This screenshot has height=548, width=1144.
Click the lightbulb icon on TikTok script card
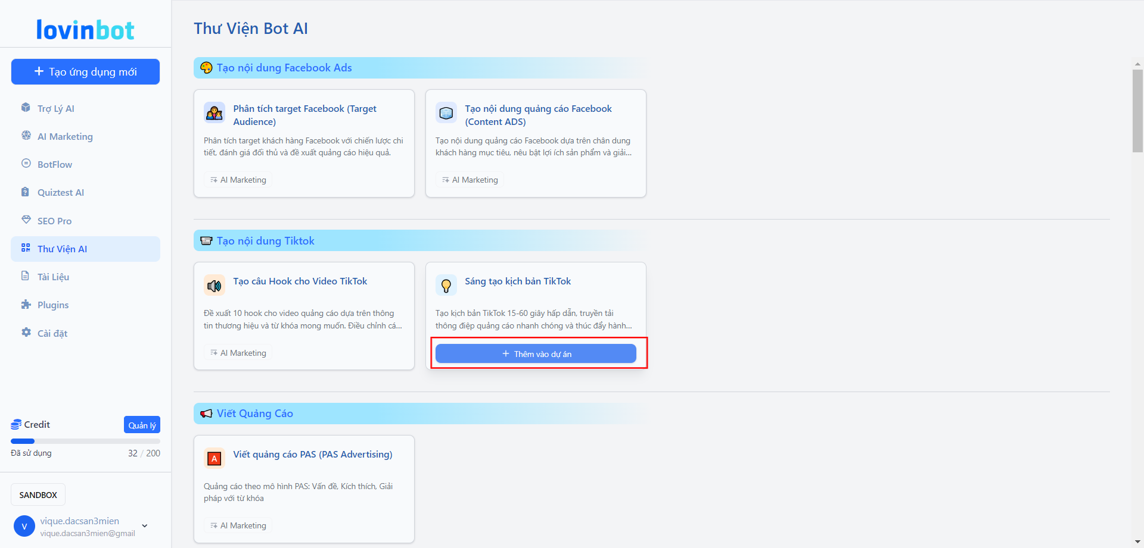(446, 286)
